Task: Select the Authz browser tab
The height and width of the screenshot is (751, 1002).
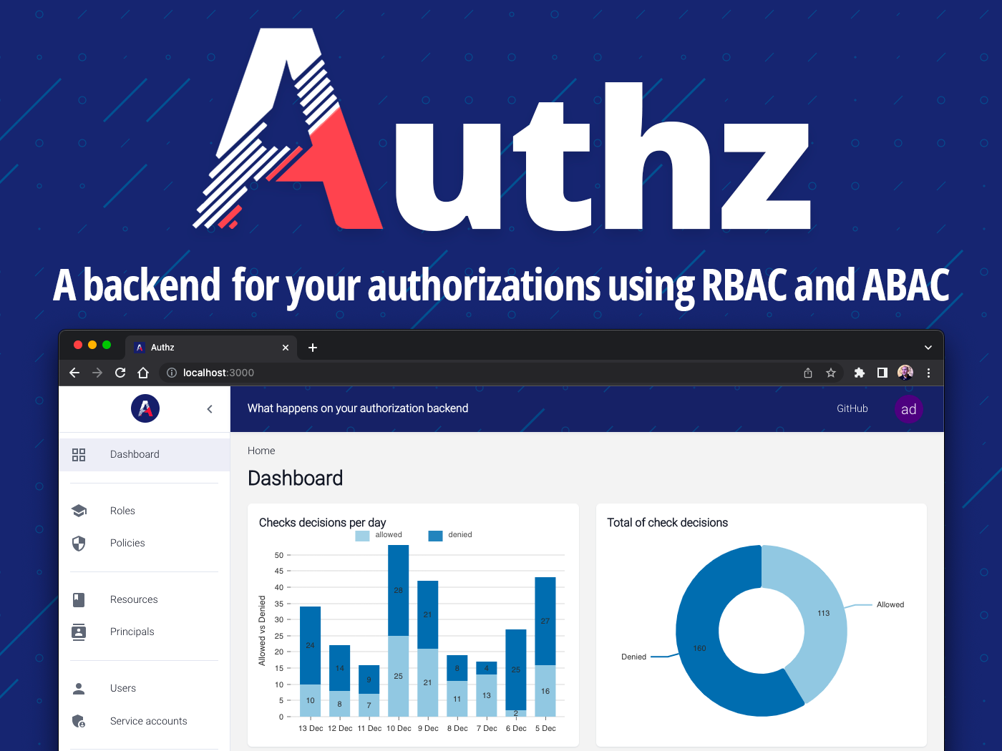Action: pyautogui.click(x=211, y=348)
